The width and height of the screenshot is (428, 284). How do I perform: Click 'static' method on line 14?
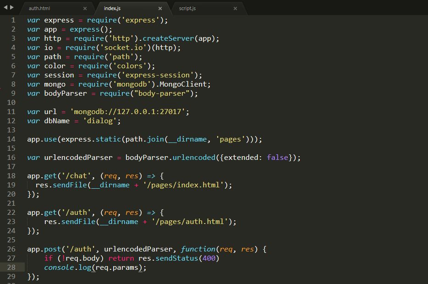(x=108, y=139)
